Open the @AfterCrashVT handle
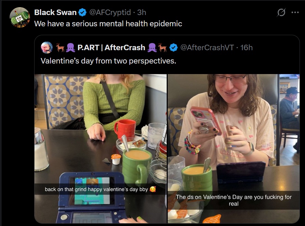 [207, 48]
